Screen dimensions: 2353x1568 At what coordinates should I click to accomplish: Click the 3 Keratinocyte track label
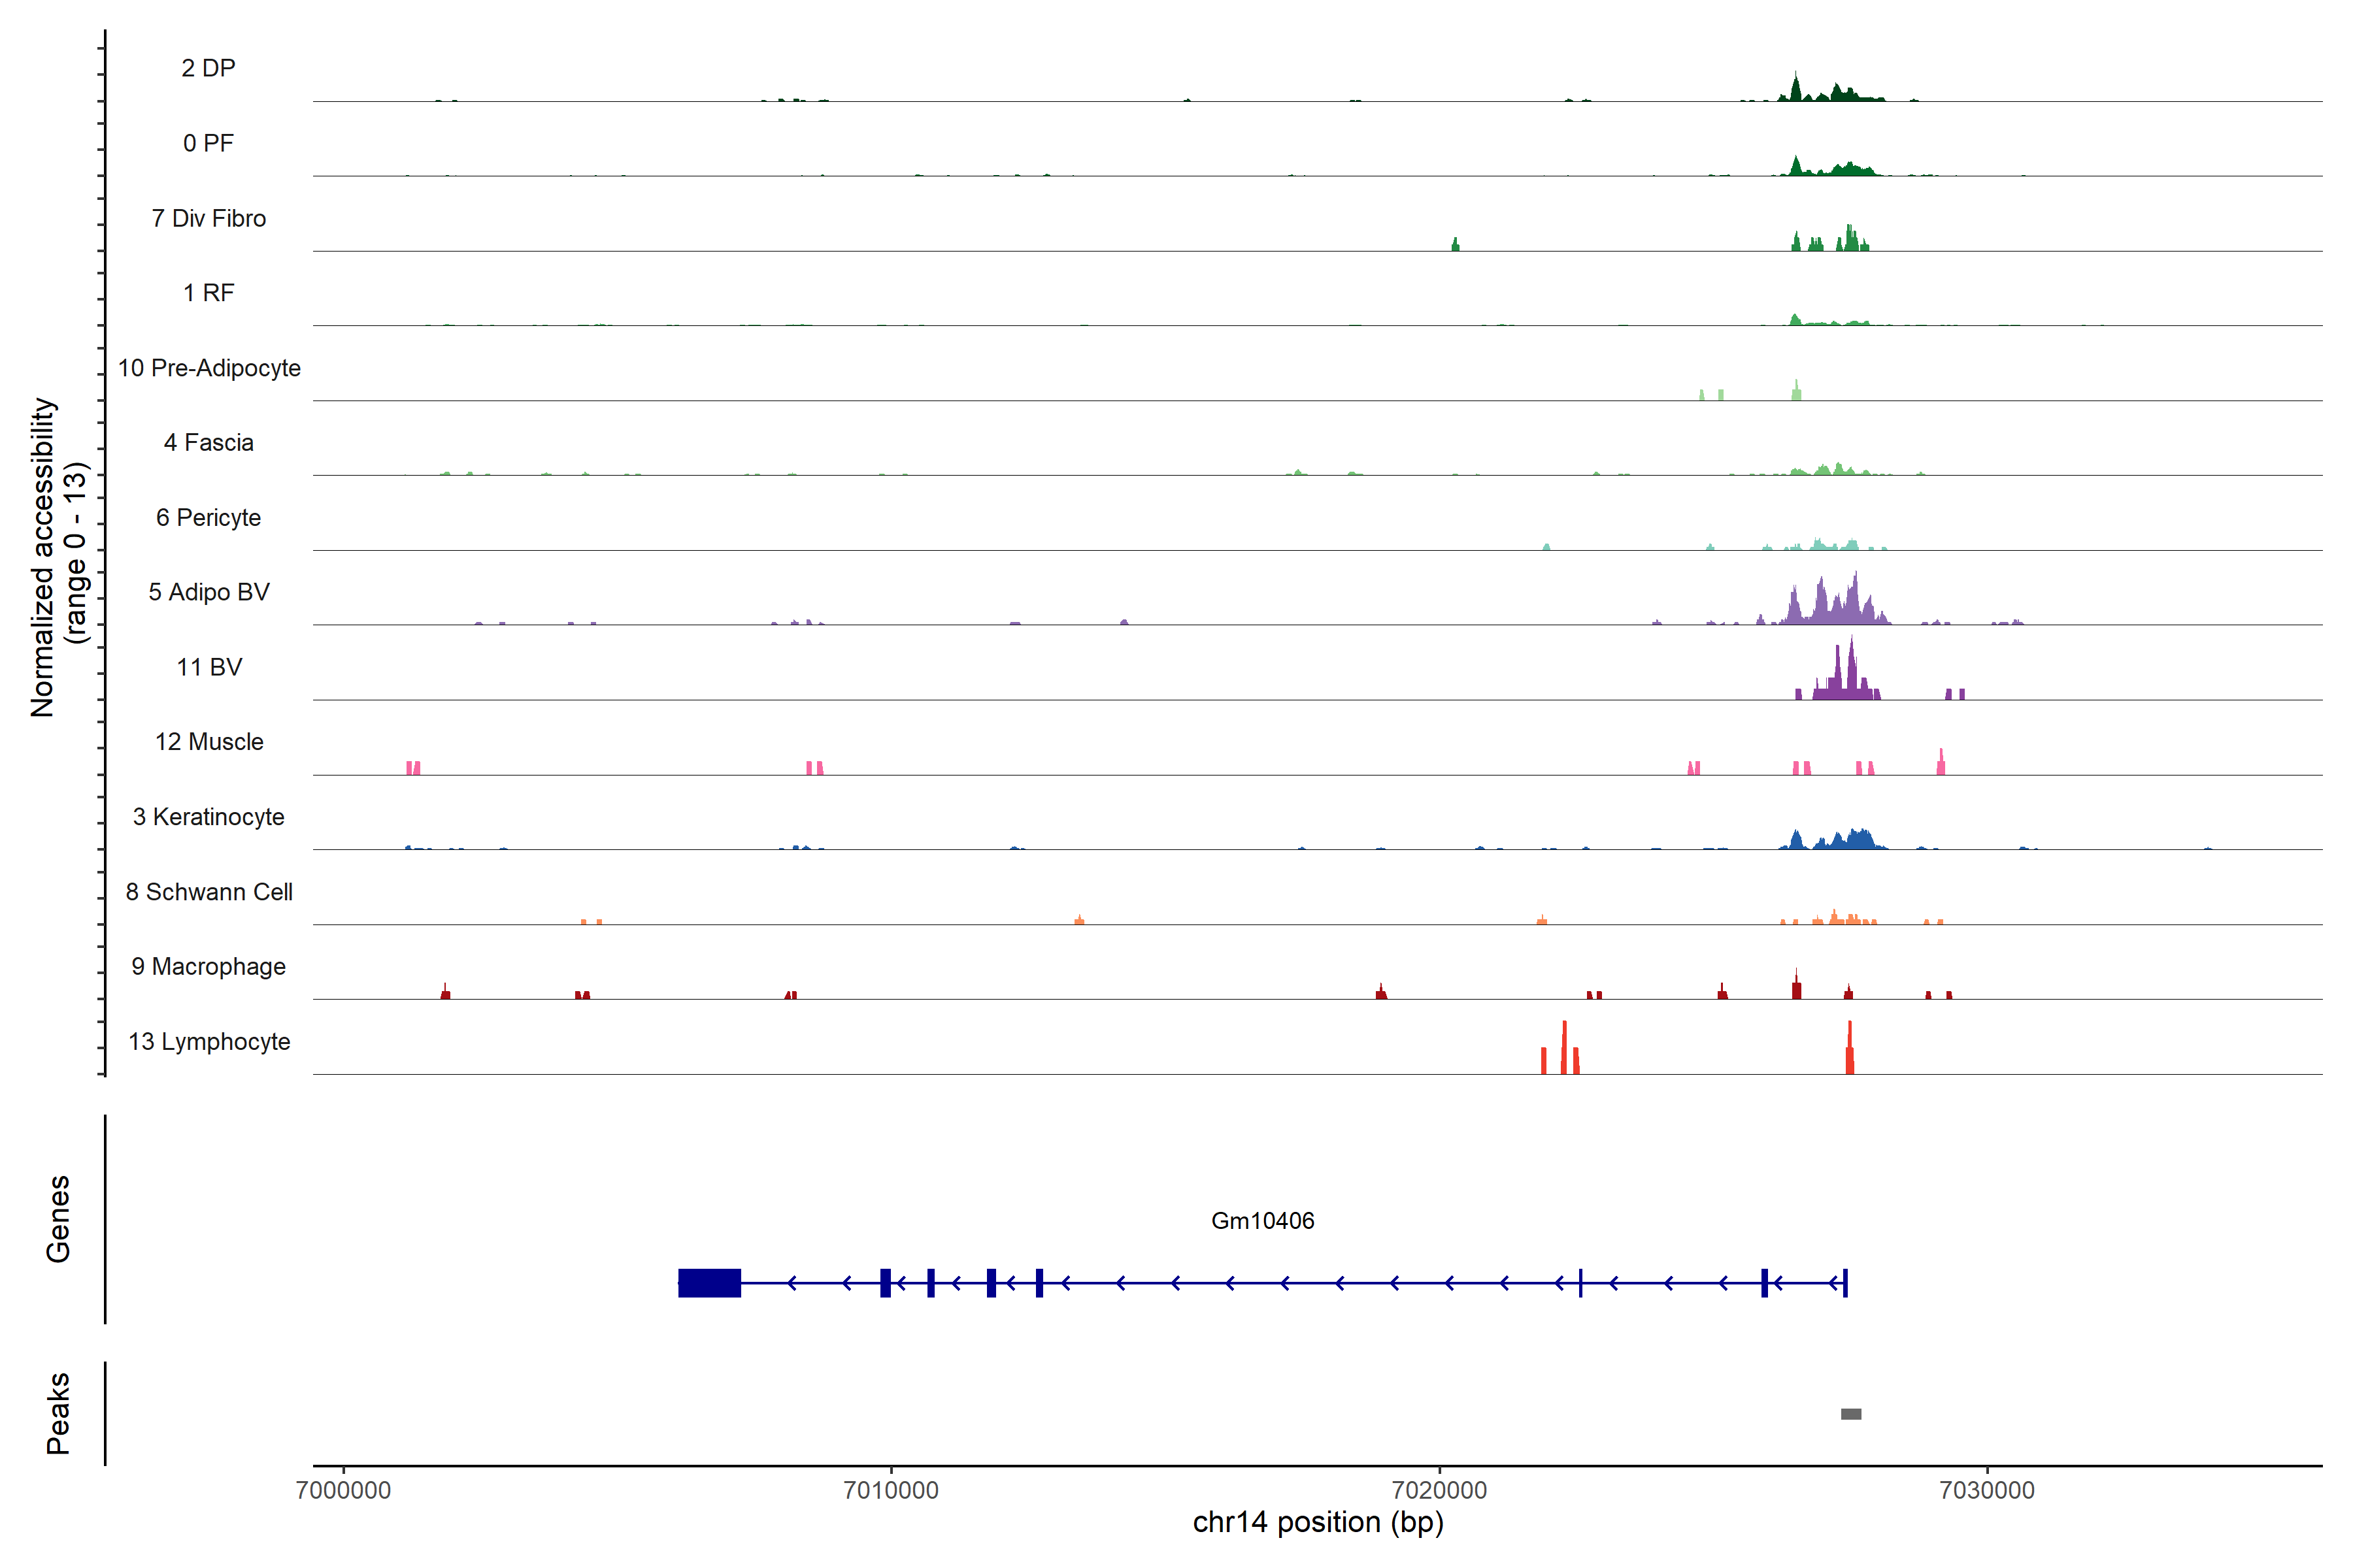208,817
